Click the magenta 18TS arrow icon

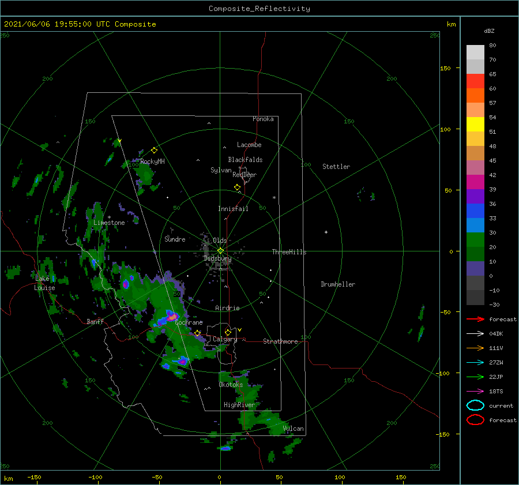pos(475,392)
